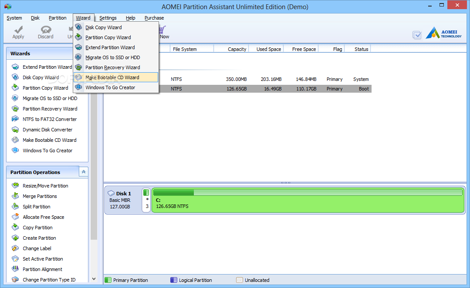Open the Disk menu
The image size is (470, 288).
tap(35, 18)
